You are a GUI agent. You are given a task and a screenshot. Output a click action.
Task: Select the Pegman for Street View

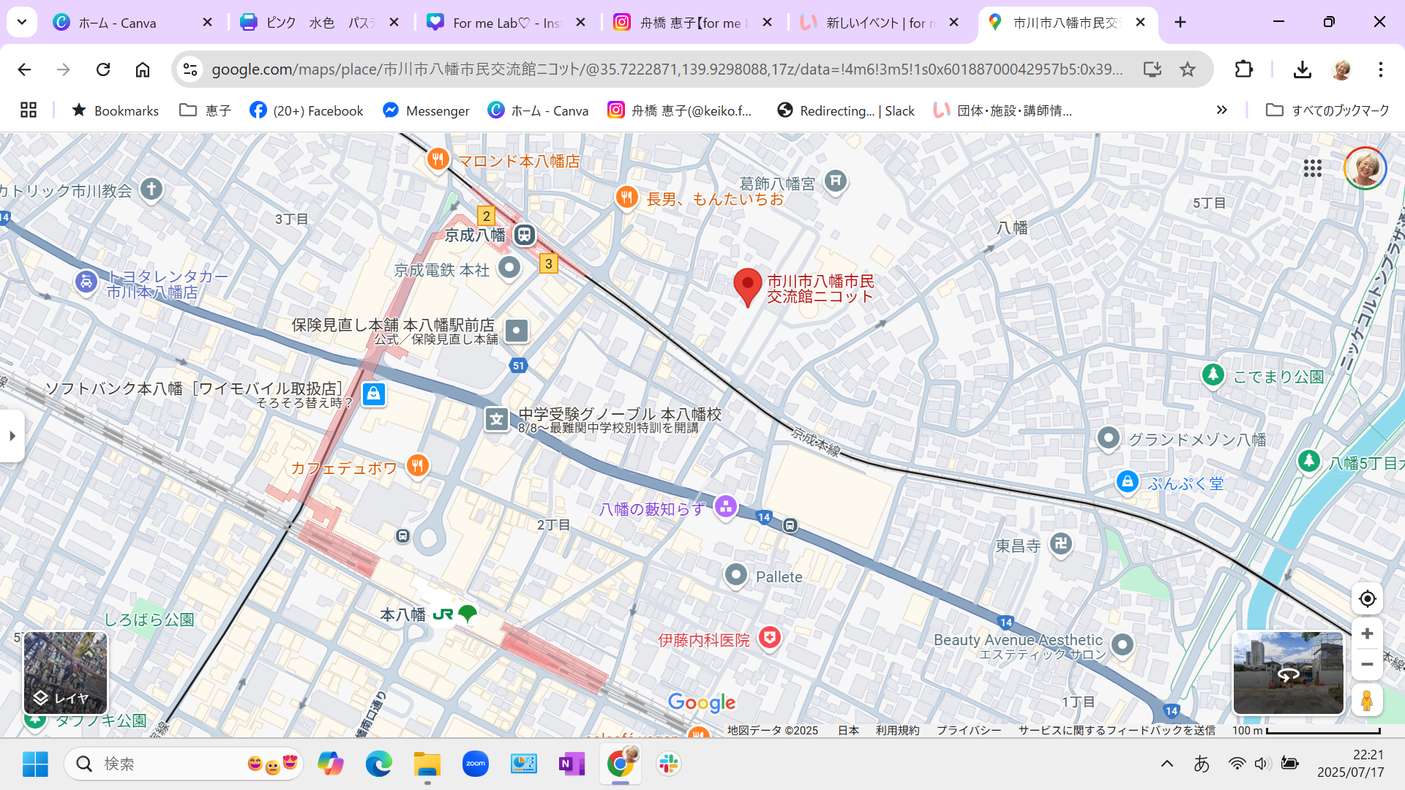click(x=1367, y=699)
